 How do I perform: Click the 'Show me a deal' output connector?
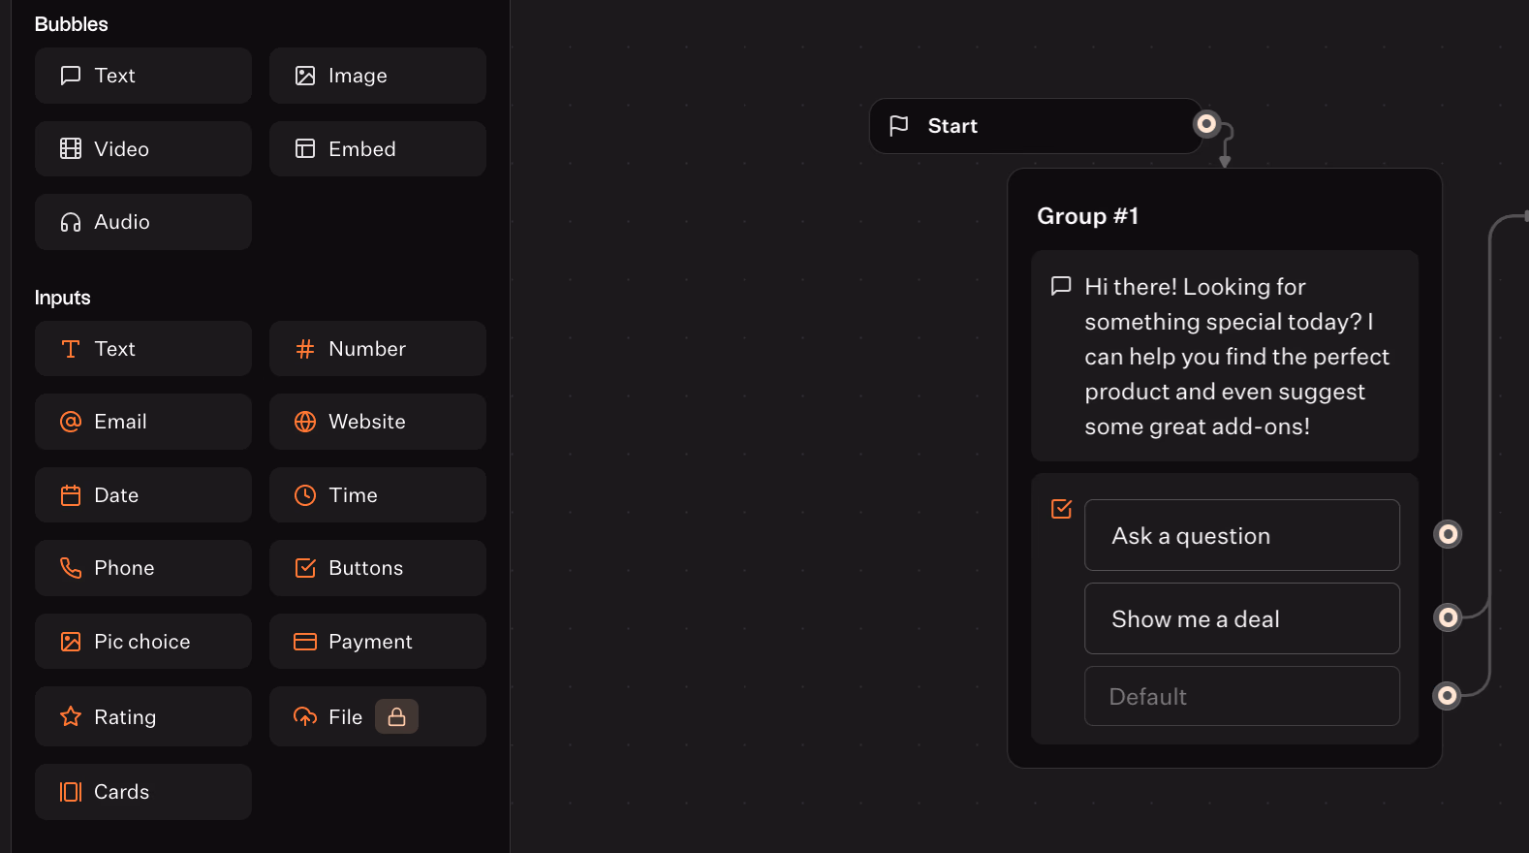coord(1448,617)
